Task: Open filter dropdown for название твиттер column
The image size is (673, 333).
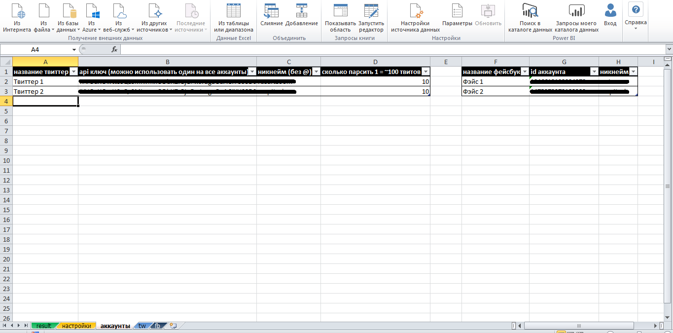Action: (73, 72)
